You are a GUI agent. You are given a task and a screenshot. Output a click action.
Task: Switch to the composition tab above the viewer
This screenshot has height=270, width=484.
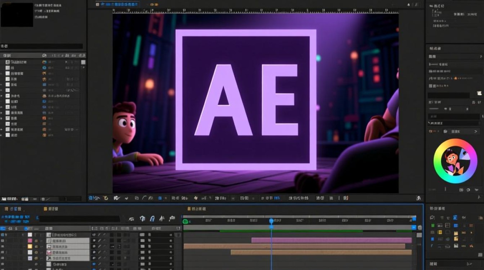point(117,4)
